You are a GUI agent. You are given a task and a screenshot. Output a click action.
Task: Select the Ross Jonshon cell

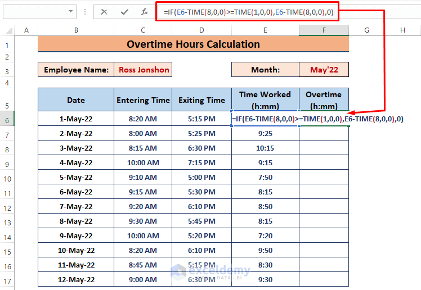(143, 70)
